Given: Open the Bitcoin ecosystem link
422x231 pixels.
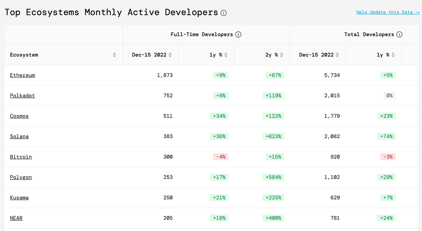Looking at the screenshot, I should (x=21, y=157).
